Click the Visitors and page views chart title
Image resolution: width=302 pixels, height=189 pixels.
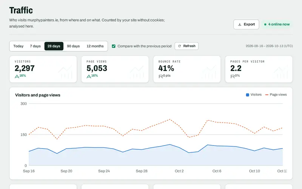coord(38,95)
